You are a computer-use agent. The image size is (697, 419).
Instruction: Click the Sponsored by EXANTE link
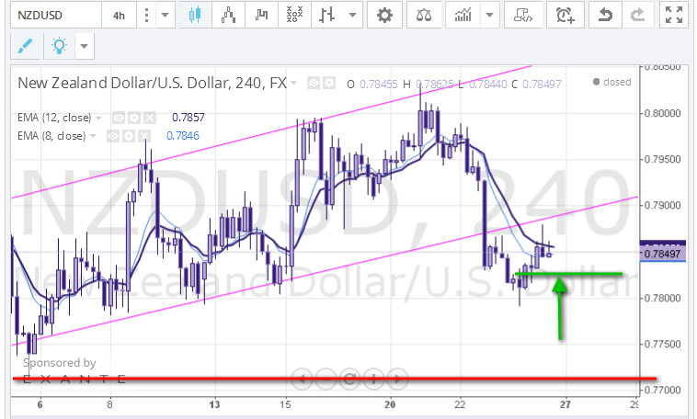(x=74, y=370)
